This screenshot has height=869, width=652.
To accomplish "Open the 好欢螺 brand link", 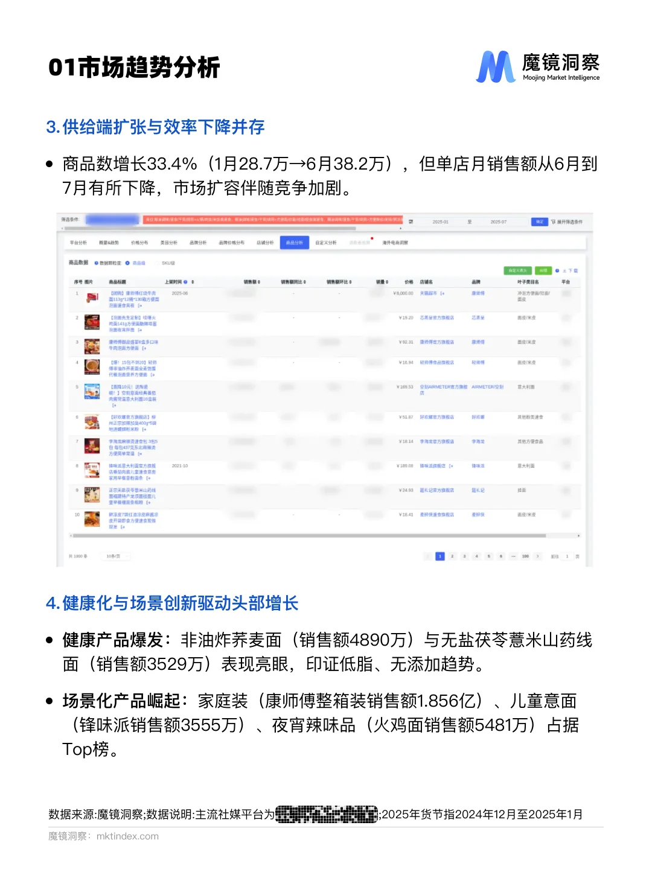I will click(x=478, y=417).
